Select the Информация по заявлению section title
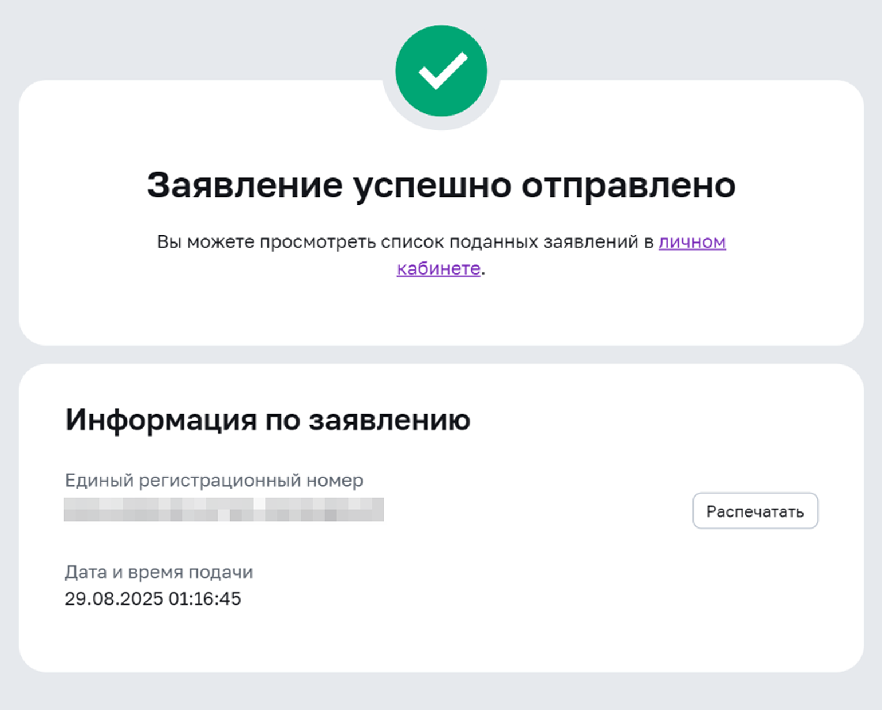This screenshot has width=882, height=710. [x=268, y=419]
